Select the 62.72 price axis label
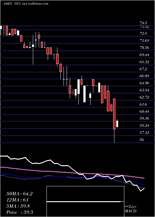Screen dimensions: 155x217 click(x=144, y=97)
